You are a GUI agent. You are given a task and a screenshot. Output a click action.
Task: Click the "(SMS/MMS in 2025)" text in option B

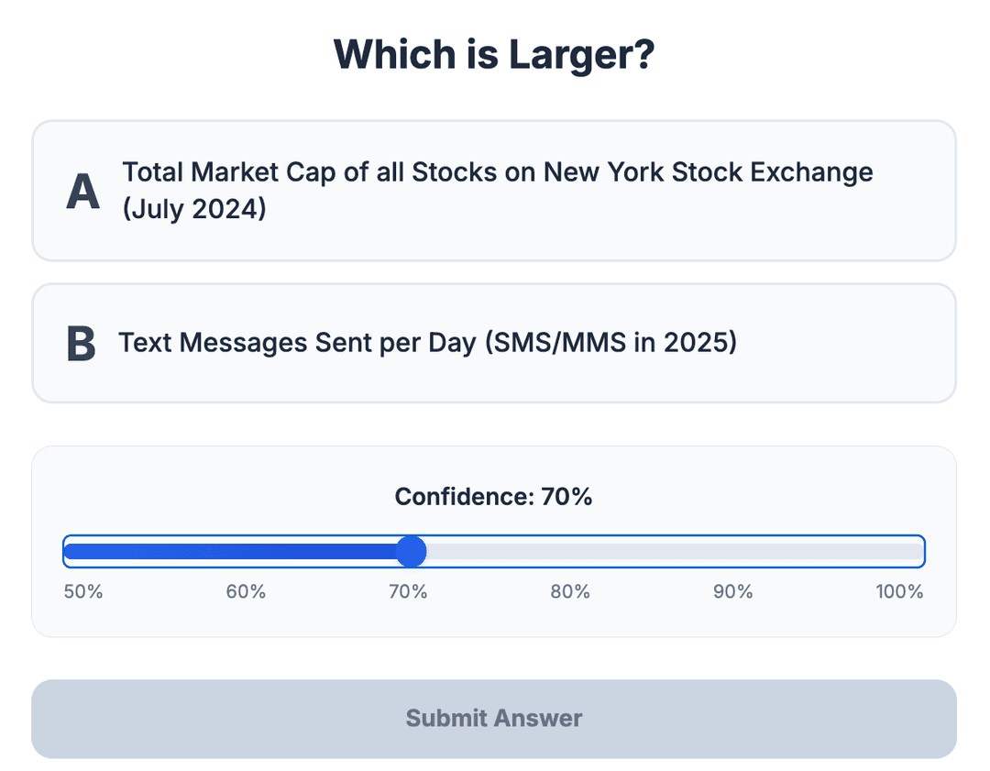coord(610,343)
